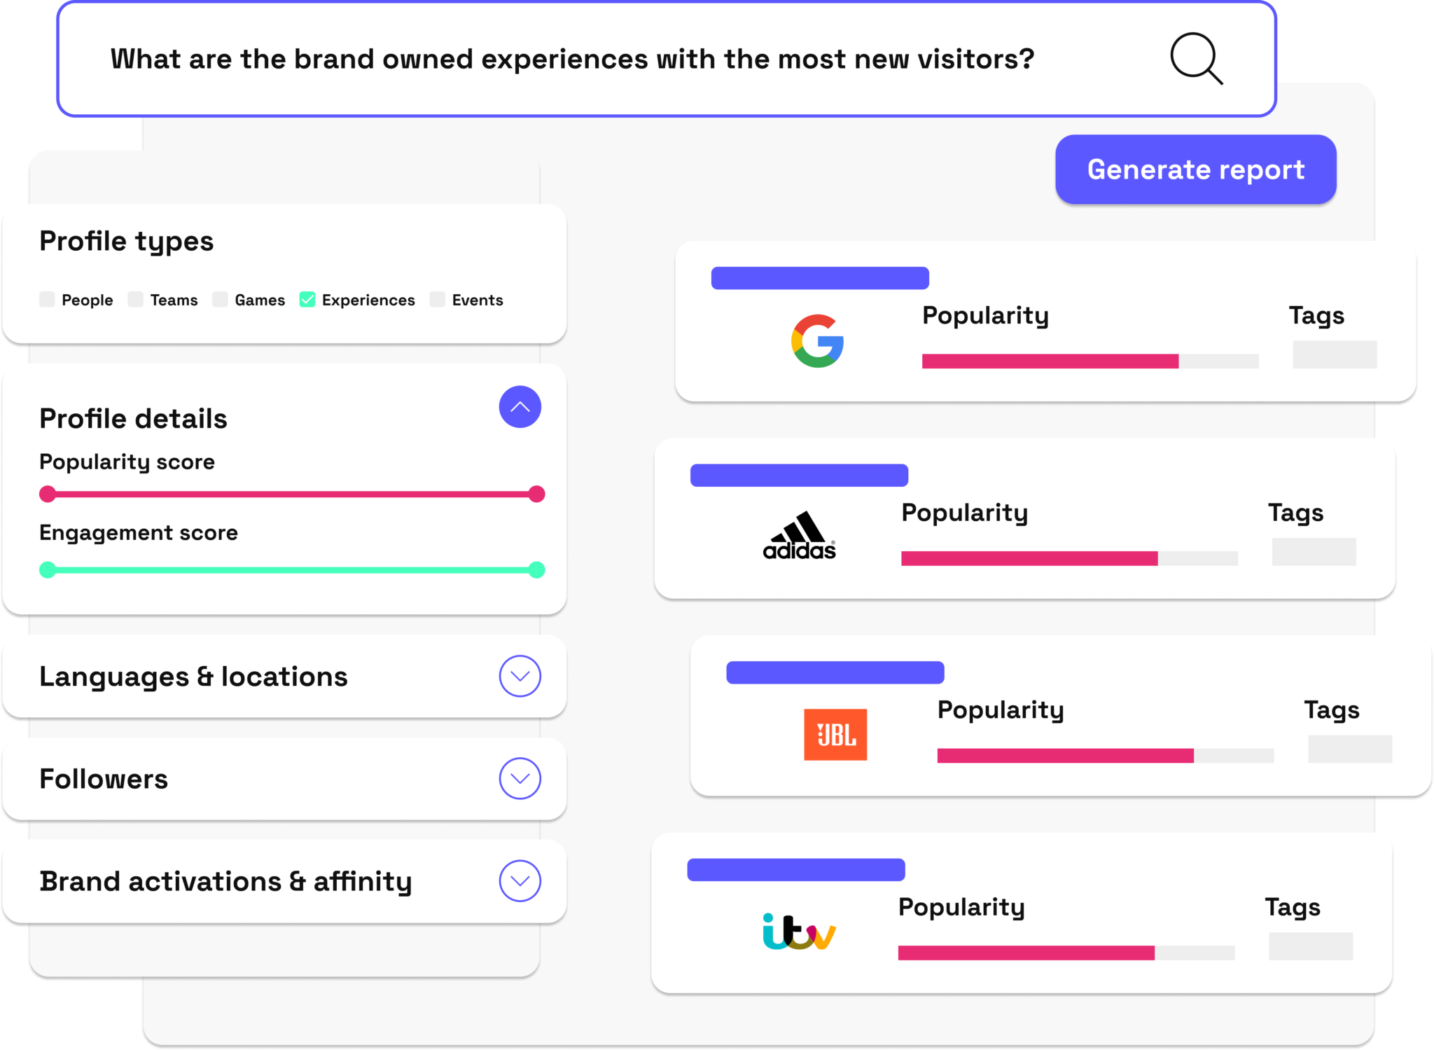Viewport: 1434px width, 1050px height.
Task: Click the JBL card title bar
Action: pos(835,672)
